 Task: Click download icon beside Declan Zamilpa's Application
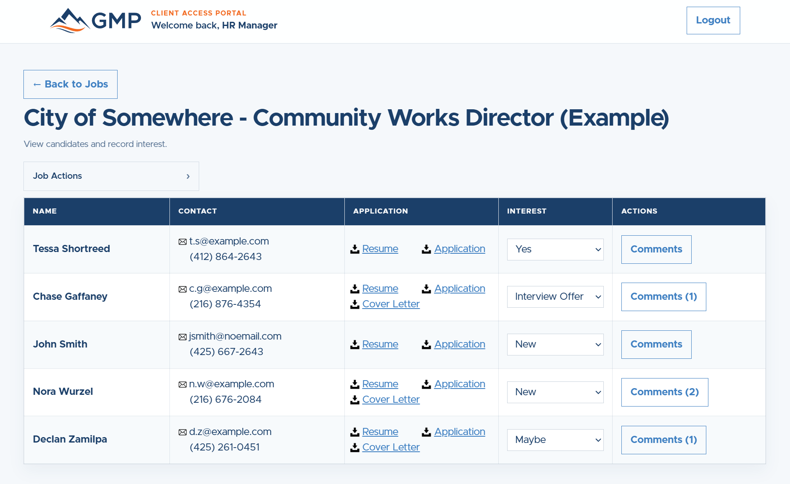point(426,432)
